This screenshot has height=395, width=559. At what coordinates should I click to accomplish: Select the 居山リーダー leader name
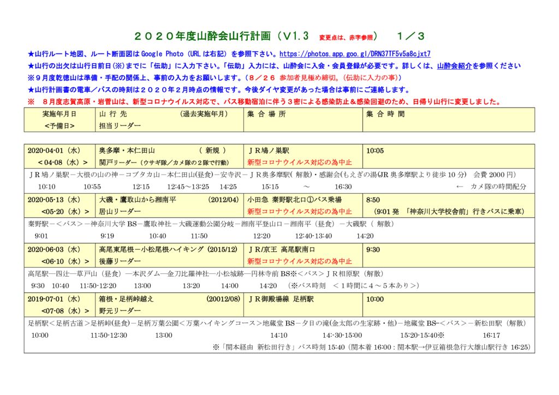(115, 209)
